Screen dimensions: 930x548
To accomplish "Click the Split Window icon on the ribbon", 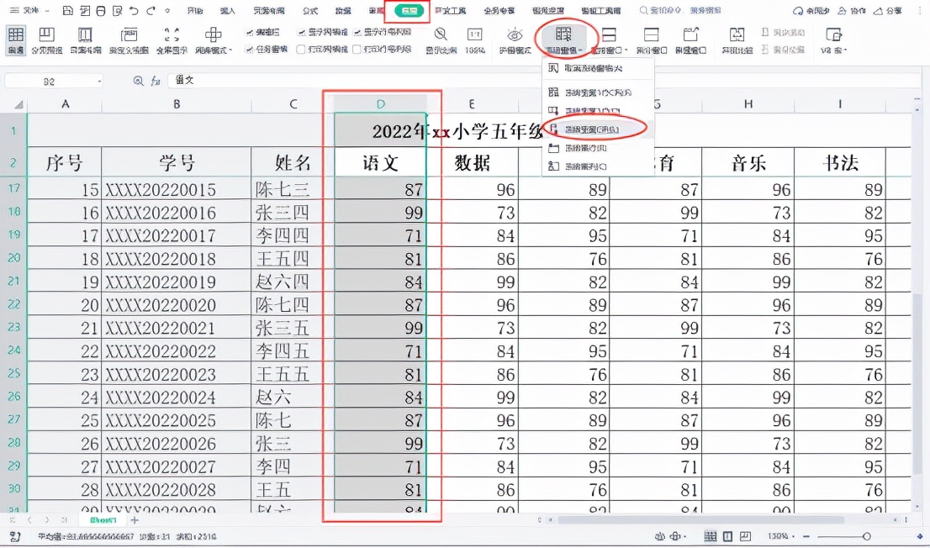I will pos(607,35).
